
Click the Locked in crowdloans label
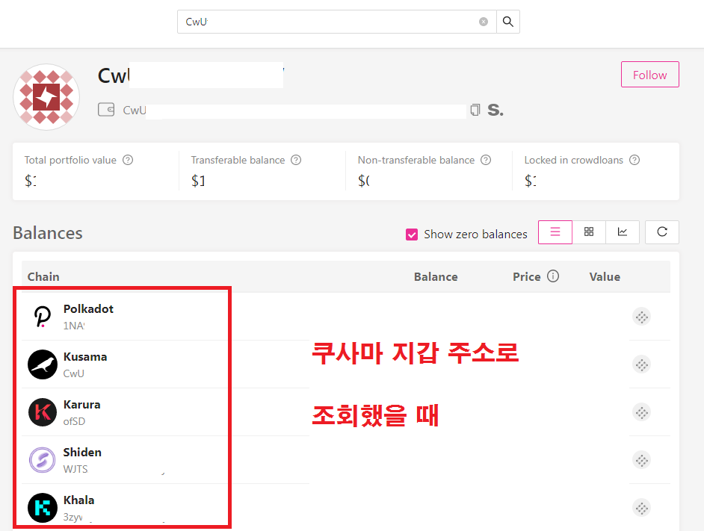click(574, 160)
